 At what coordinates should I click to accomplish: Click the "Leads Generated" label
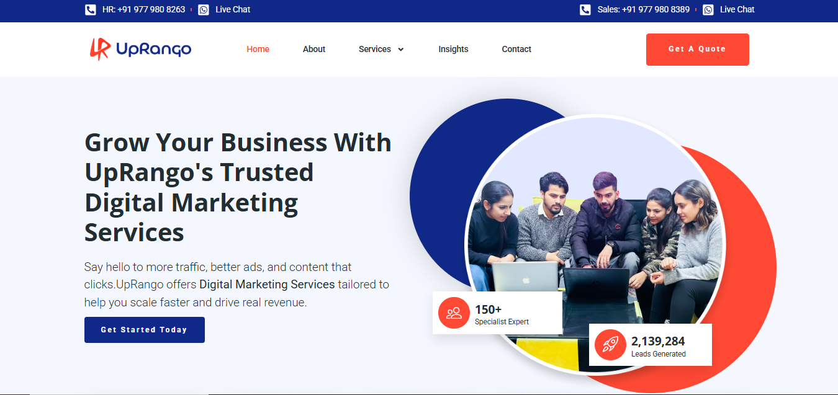coord(659,354)
